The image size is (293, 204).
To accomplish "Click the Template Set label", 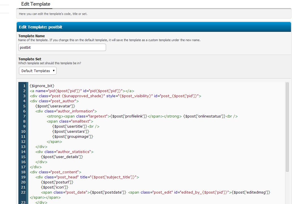I will tap(30, 59).
